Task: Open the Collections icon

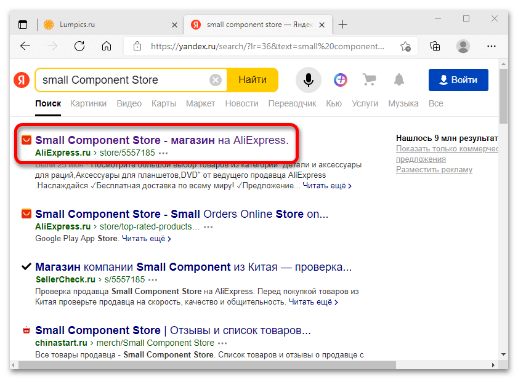Action: pos(435,46)
